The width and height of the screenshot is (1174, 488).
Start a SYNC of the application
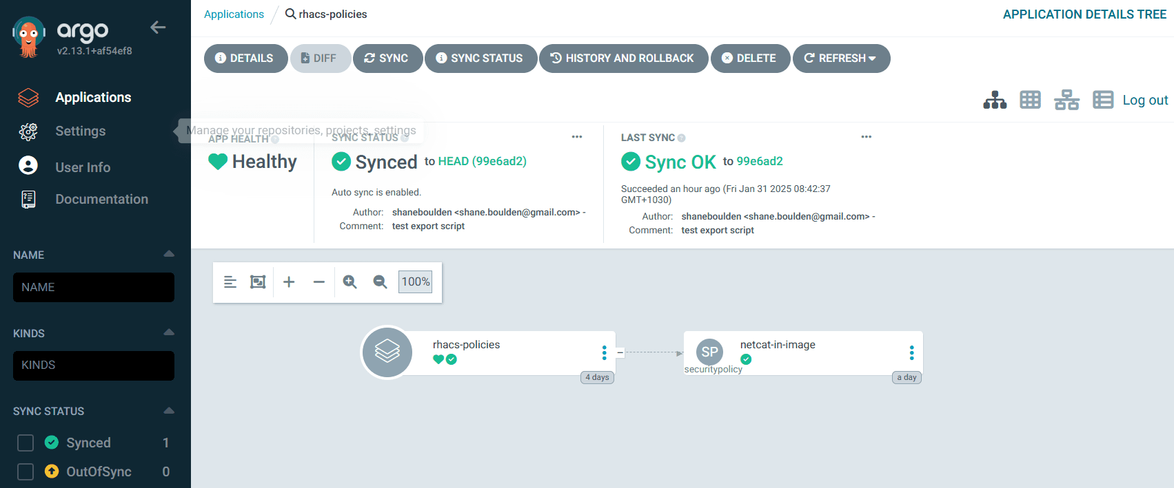tap(387, 59)
